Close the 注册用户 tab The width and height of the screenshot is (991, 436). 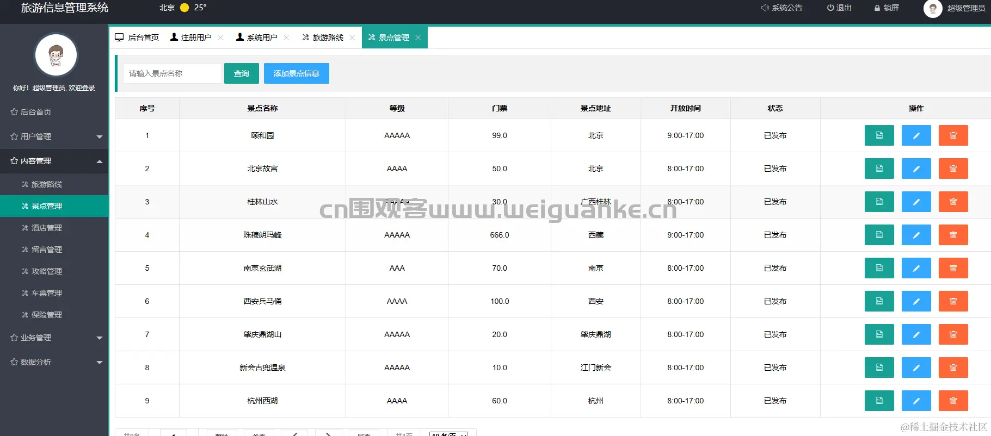220,38
